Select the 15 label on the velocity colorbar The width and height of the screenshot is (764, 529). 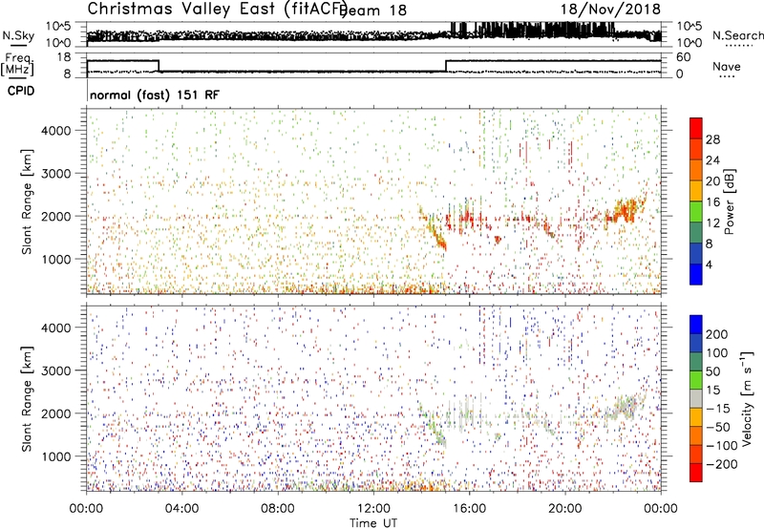(x=712, y=391)
